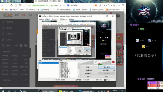
Task: Switch to the 首页 home tab on Douyu
Action: coord(17,15)
